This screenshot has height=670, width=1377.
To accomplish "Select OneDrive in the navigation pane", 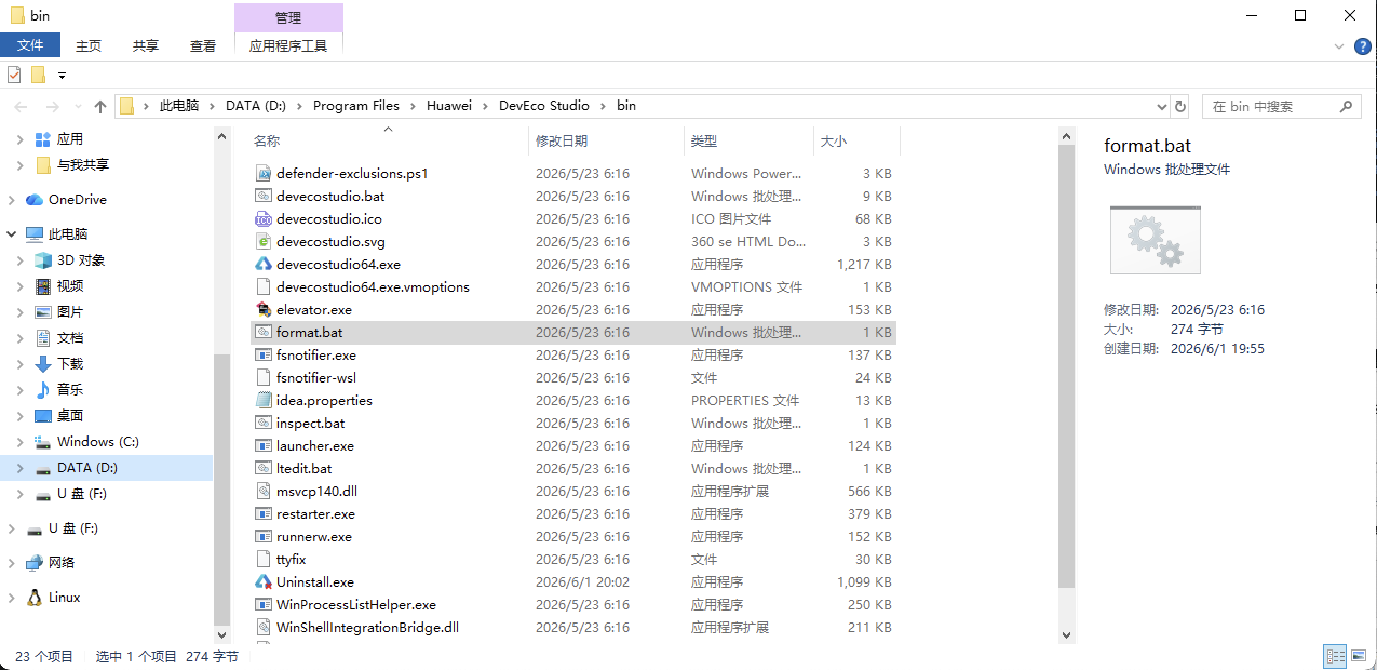I will click(77, 200).
